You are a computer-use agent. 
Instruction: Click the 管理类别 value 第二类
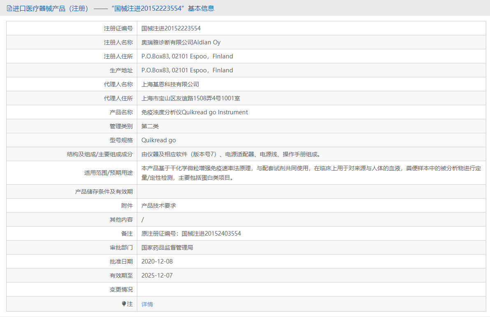pyautogui.click(x=150, y=126)
